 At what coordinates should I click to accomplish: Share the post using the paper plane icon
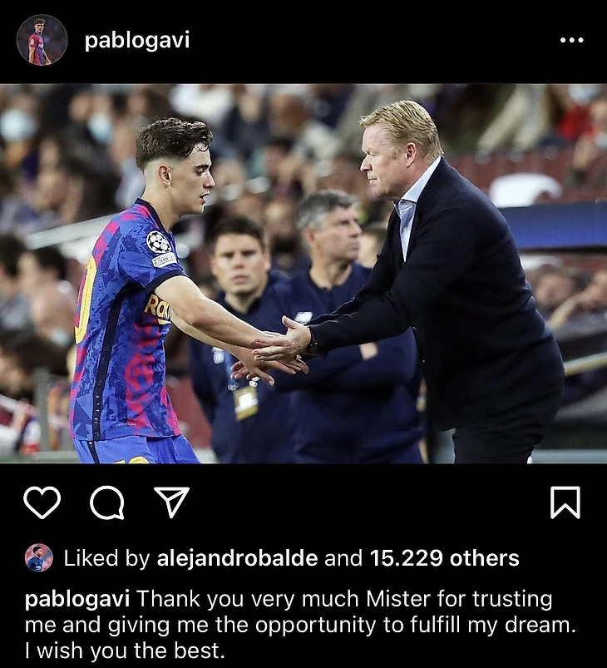(x=171, y=502)
